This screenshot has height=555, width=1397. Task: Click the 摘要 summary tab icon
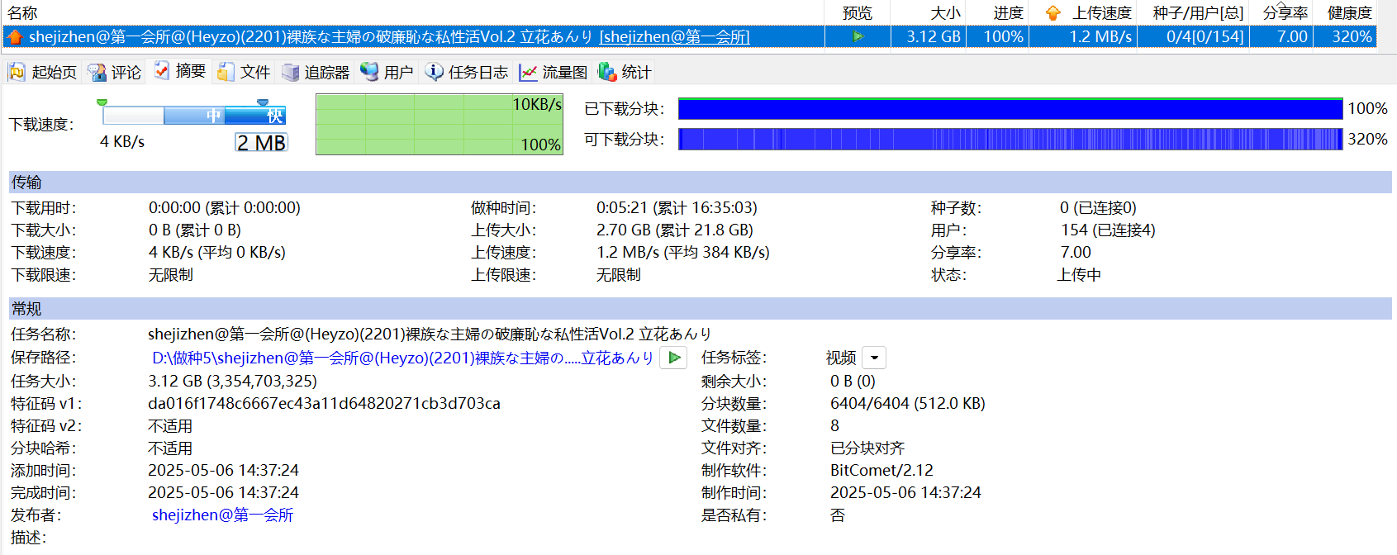click(162, 71)
